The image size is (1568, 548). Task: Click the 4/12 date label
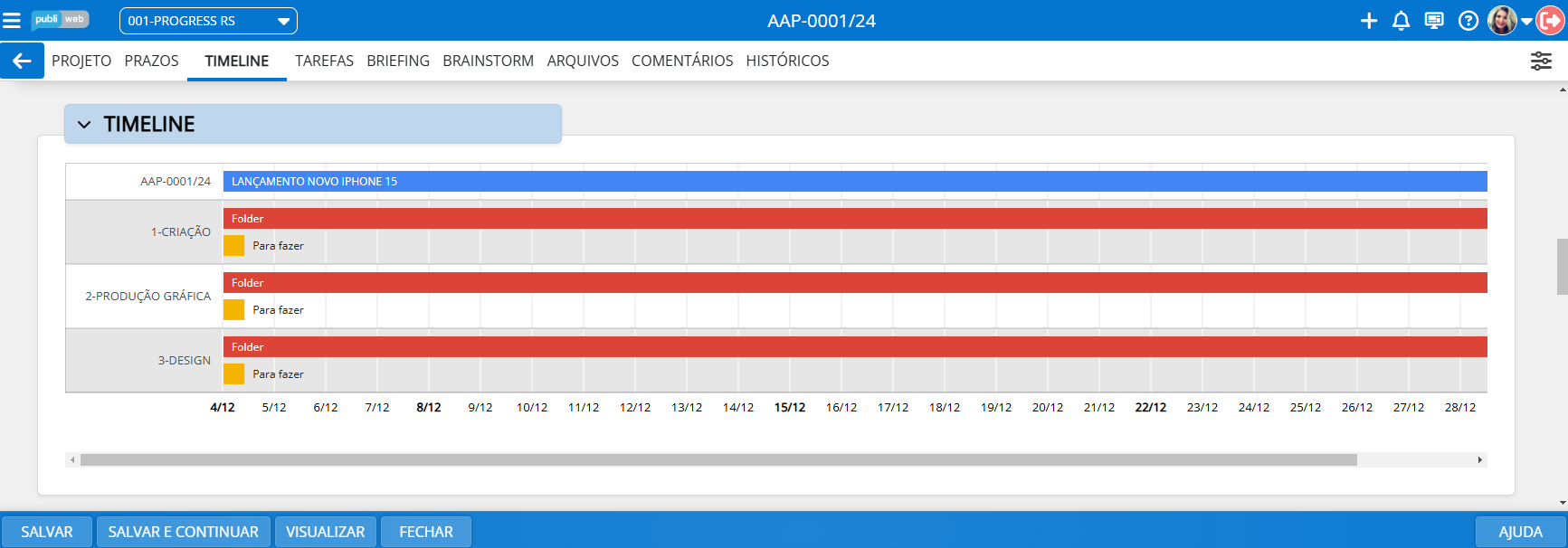223,408
